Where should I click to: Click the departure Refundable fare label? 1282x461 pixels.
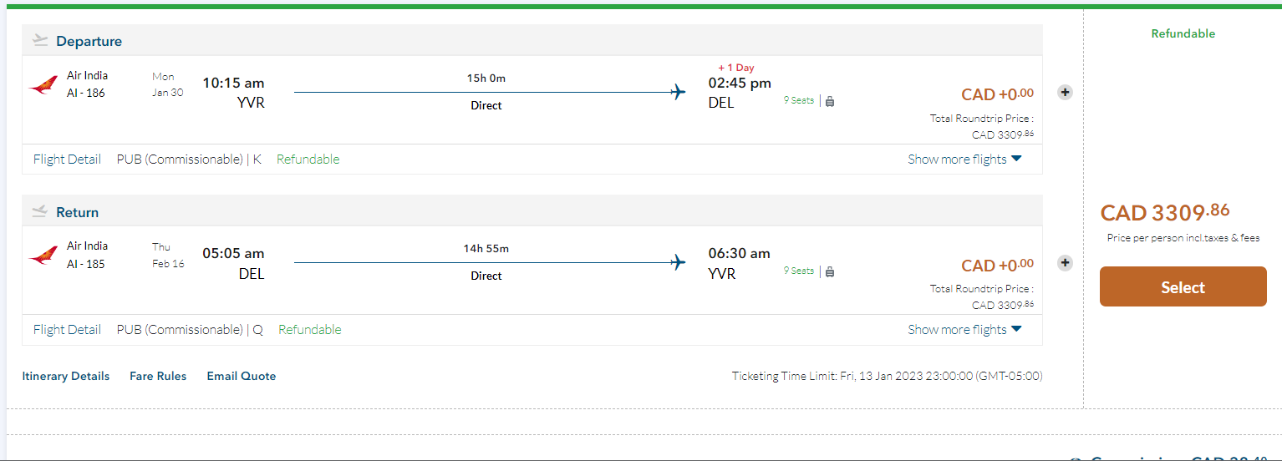point(308,160)
